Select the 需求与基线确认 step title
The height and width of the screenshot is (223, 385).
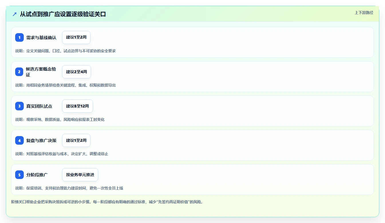click(42, 37)
